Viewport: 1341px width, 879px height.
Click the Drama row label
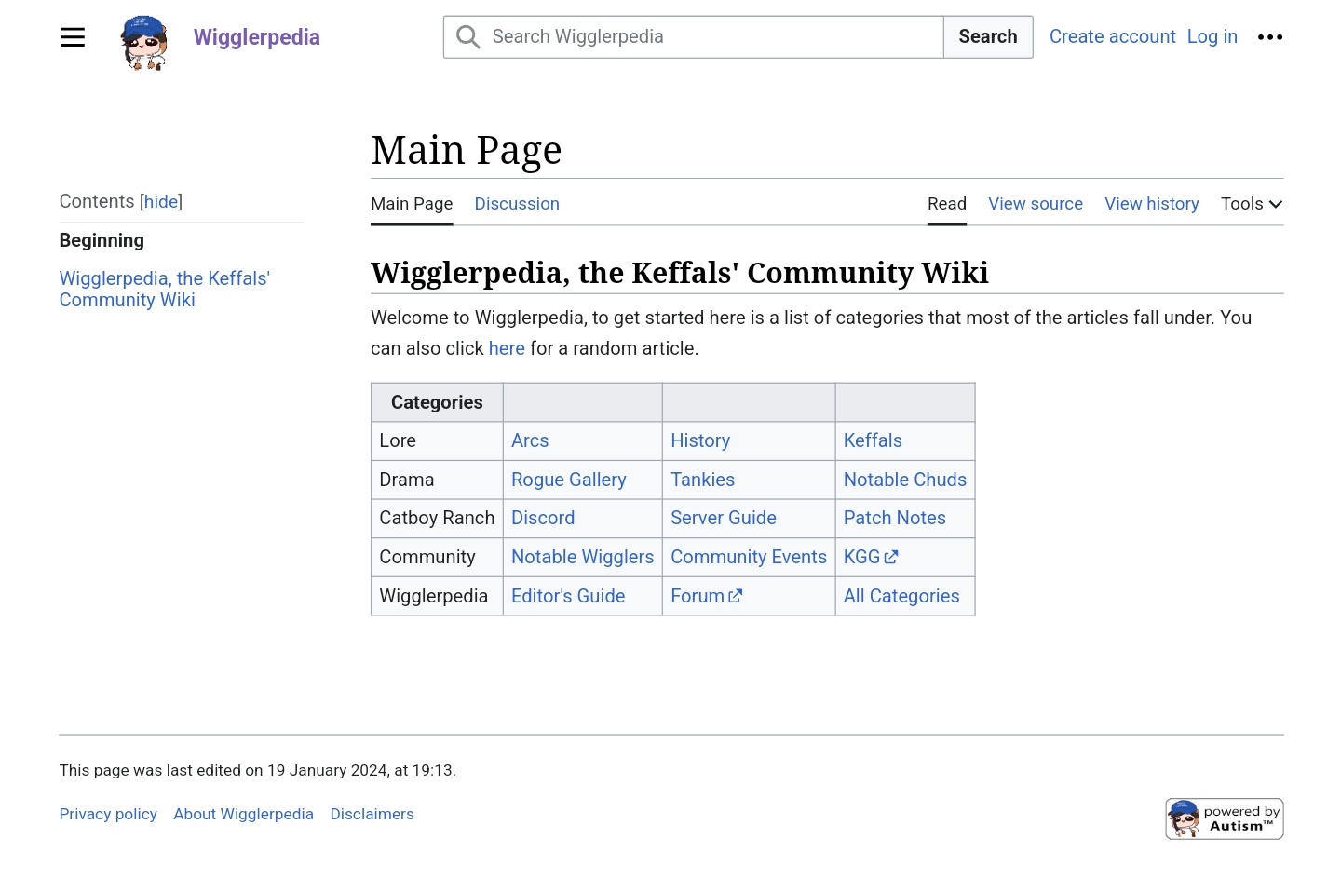407,480
